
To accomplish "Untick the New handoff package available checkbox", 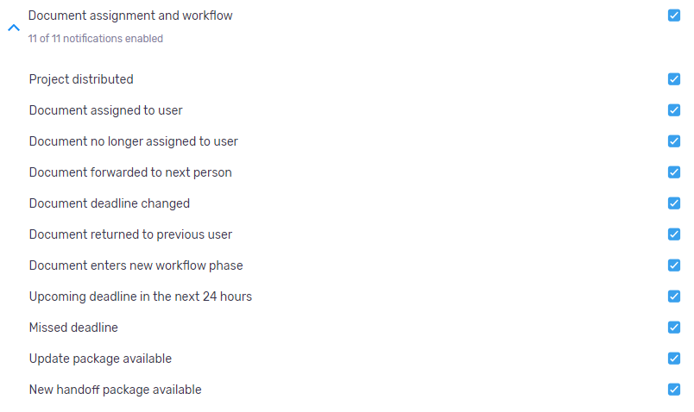I will click(x=674, y=390).
